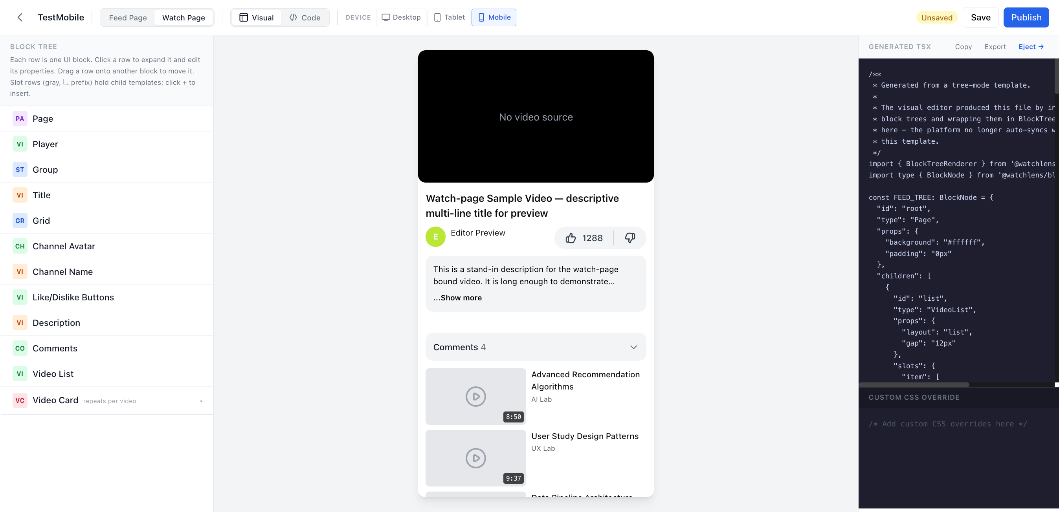1059x512 pixels.
Task: Click the green E channel avatar
Action: tap(435, 237)
